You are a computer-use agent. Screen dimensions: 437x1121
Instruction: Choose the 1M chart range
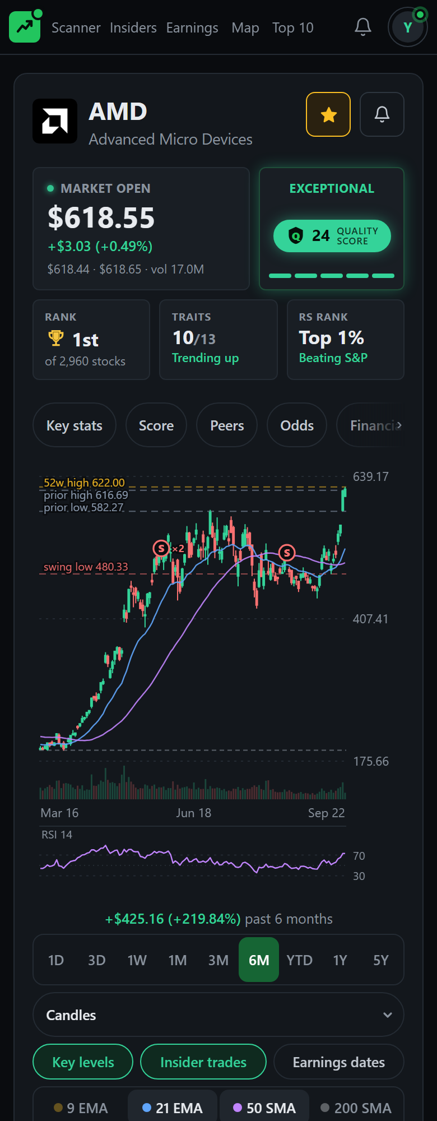click(x=178, y=960)
